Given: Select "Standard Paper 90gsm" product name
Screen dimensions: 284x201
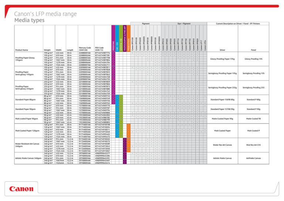Looking at the screenshot, I should [26, 109].
